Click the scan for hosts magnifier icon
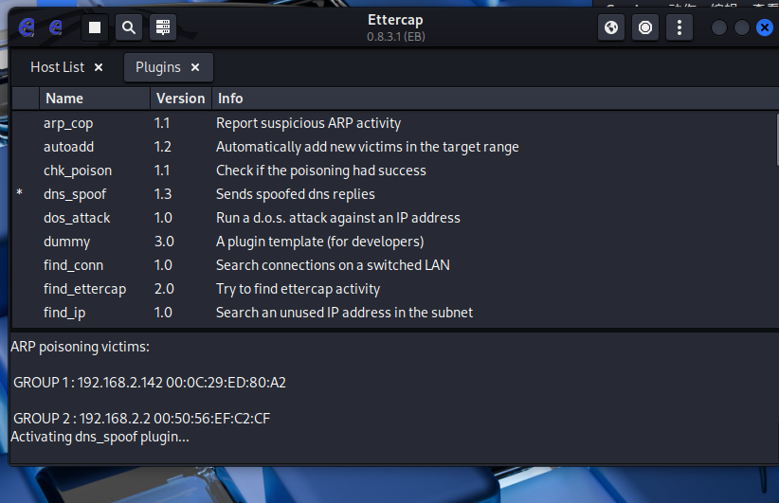This screenshot has width=779, height=503. point(129,27)
